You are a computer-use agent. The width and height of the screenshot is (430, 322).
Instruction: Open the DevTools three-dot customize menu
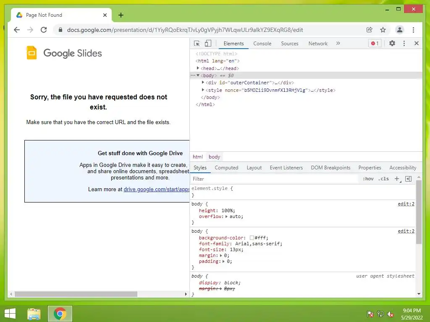[x=404, y=43]
